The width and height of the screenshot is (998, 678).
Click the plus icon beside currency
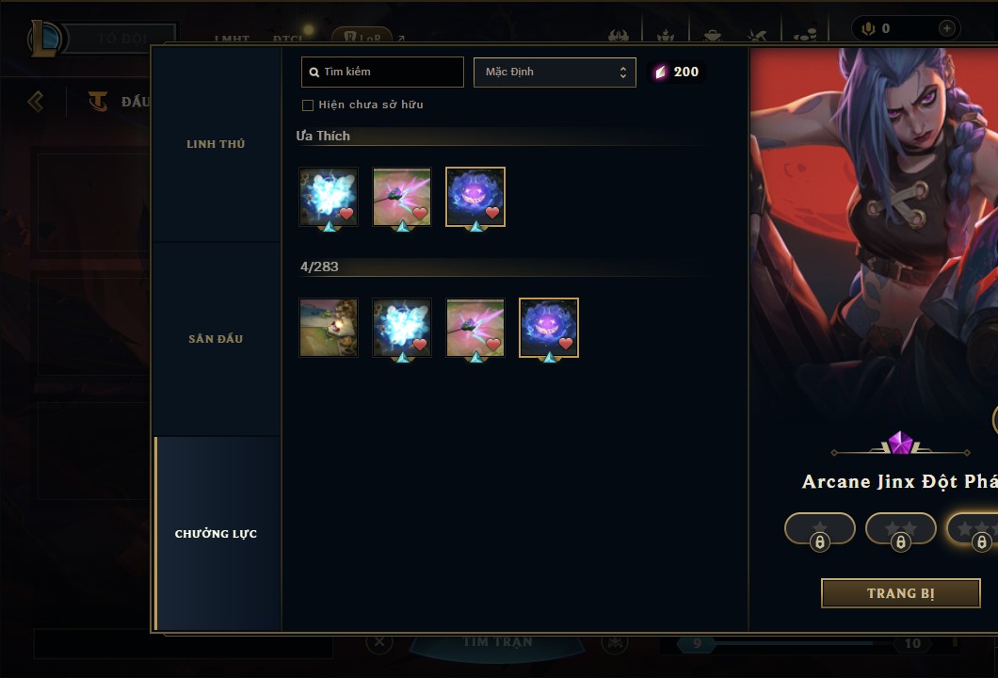pos(946,28)
